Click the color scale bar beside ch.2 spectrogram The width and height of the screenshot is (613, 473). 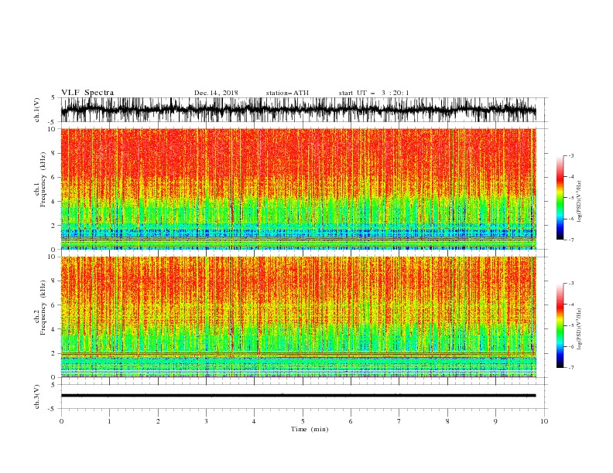coord(560,325)
